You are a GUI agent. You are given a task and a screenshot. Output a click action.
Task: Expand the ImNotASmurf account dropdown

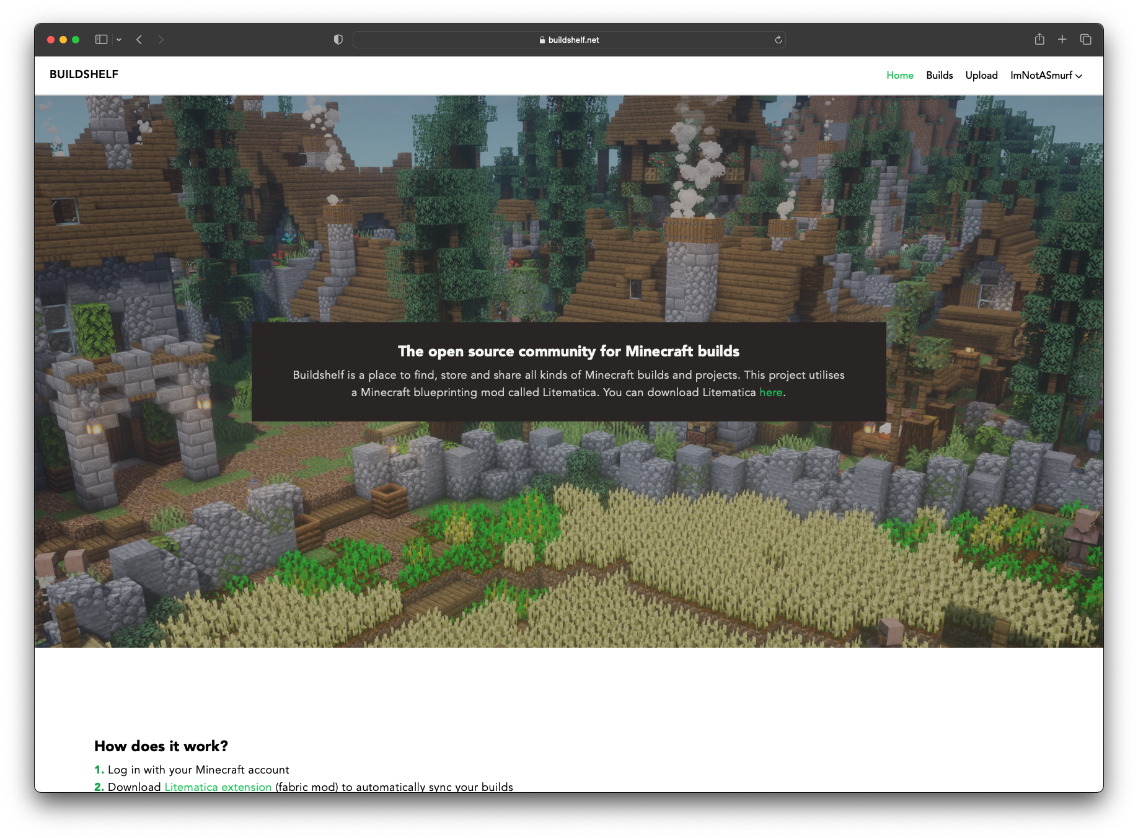click(x=1046, y=76)
